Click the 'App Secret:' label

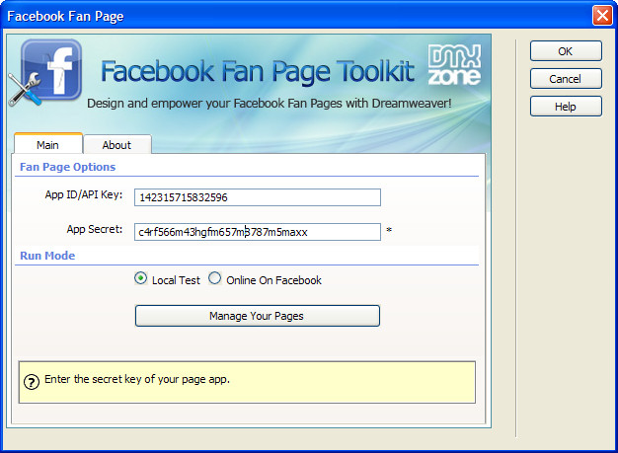[x=95, y=229]
